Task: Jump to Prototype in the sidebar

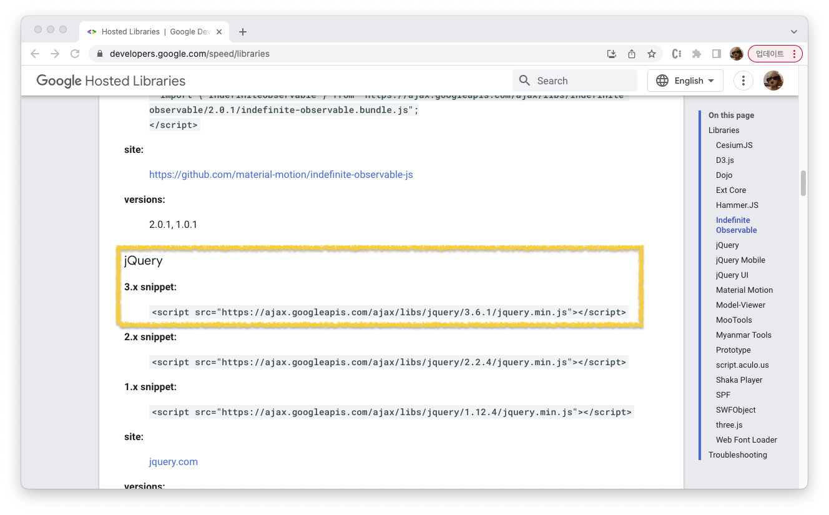Action: 733,350
